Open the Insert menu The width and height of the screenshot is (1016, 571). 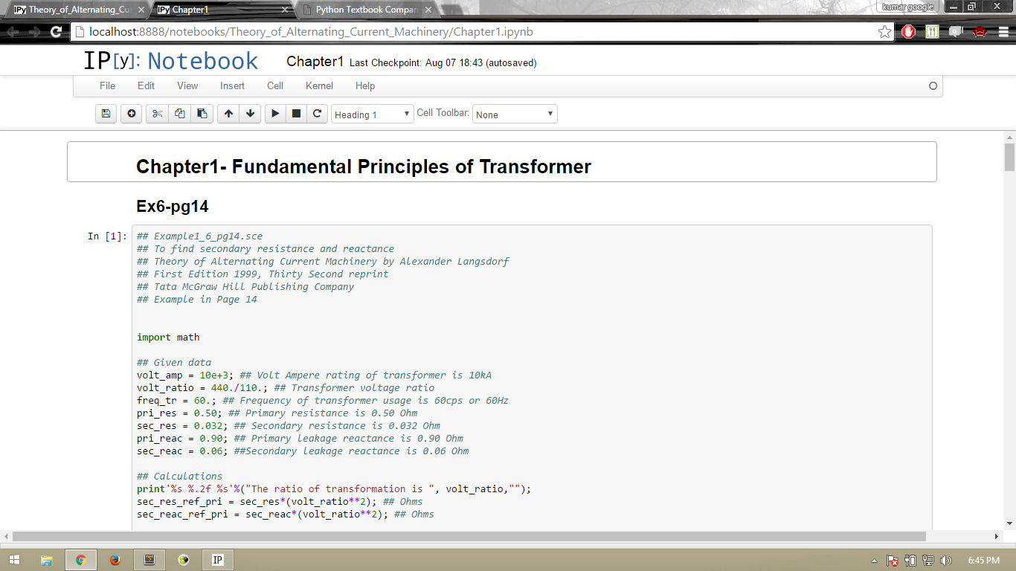232,86
